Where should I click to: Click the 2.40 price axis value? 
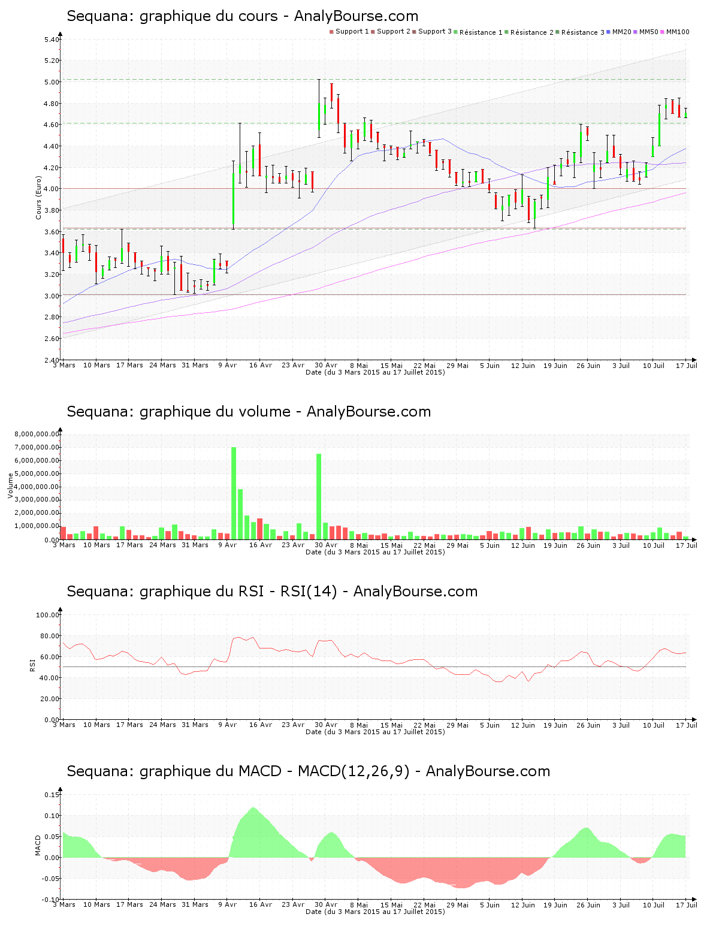52,360
